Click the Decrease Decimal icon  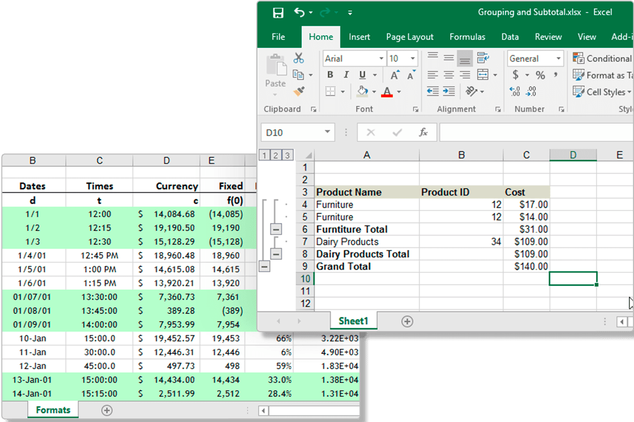tap(532, 91)
